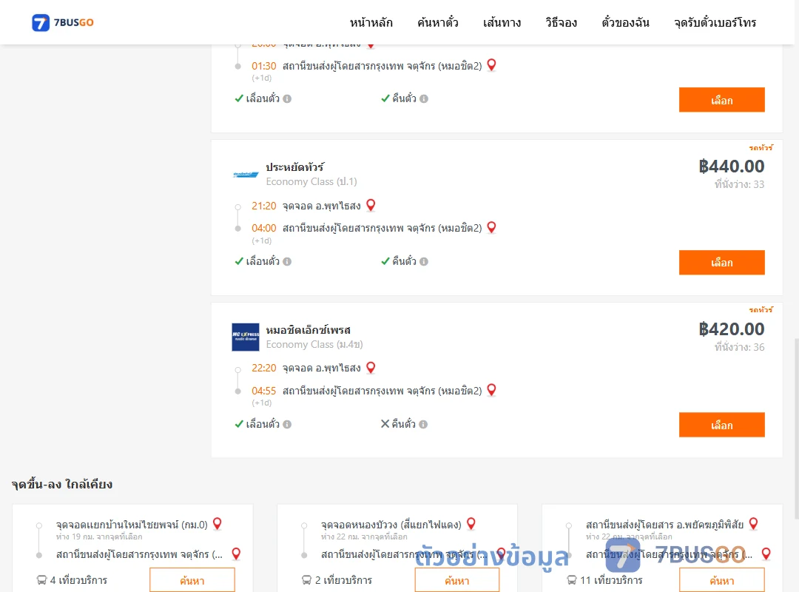Open จุดรับตั๋วเบอร์โทร navigation link
Image resolution: width=799 pixels, height=592 pixels.
(x=715, y=22)
